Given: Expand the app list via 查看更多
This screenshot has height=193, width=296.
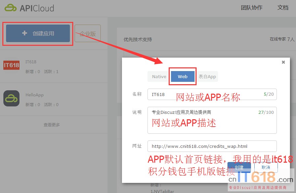Looking at the screenshot, I should tap(52, 125).
